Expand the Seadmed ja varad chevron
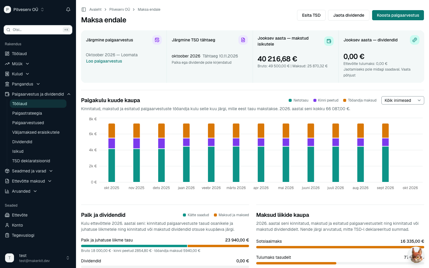The image size is (429, 268). pos(51,171)
